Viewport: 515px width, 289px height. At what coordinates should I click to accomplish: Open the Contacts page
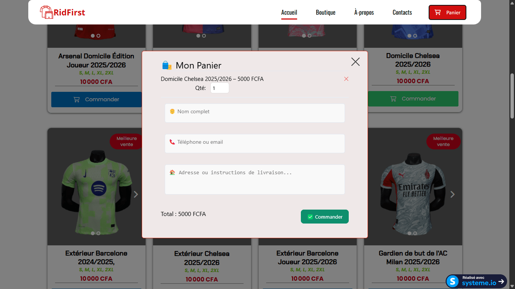click(x=402, y=12)
